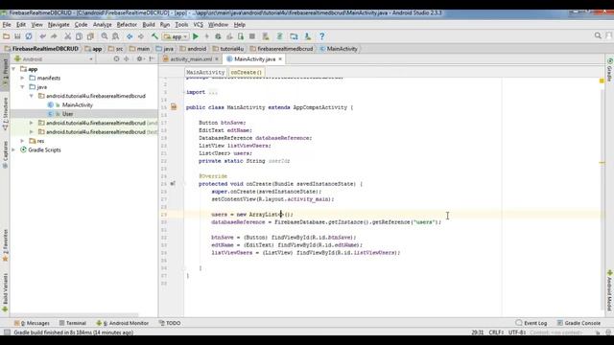614x345 pixels.
Task: Expand the androidTest firebaserealtimedbcrud package
Action: click(32, 123)
